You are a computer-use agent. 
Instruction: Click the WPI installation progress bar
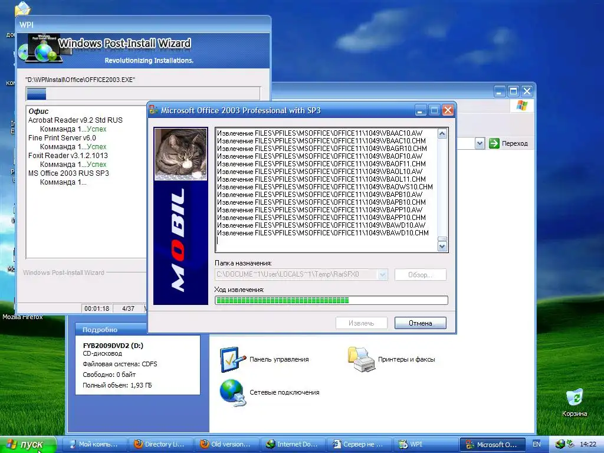[x=143, y=94]
